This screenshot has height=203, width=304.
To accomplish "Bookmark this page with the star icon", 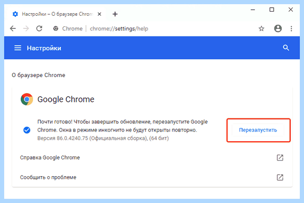I will point(261,29).
